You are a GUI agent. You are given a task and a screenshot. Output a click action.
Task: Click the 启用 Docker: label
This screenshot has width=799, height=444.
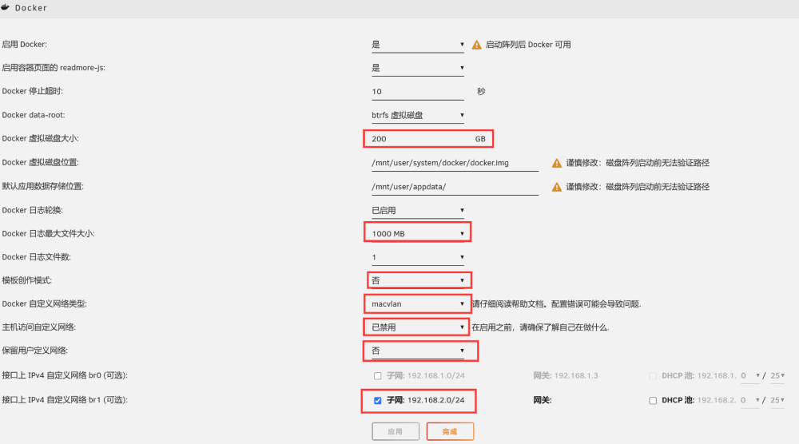(25, 44)
